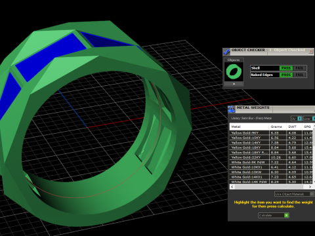Toggle the Ov option in Metal Weights

tap(297, 119)
